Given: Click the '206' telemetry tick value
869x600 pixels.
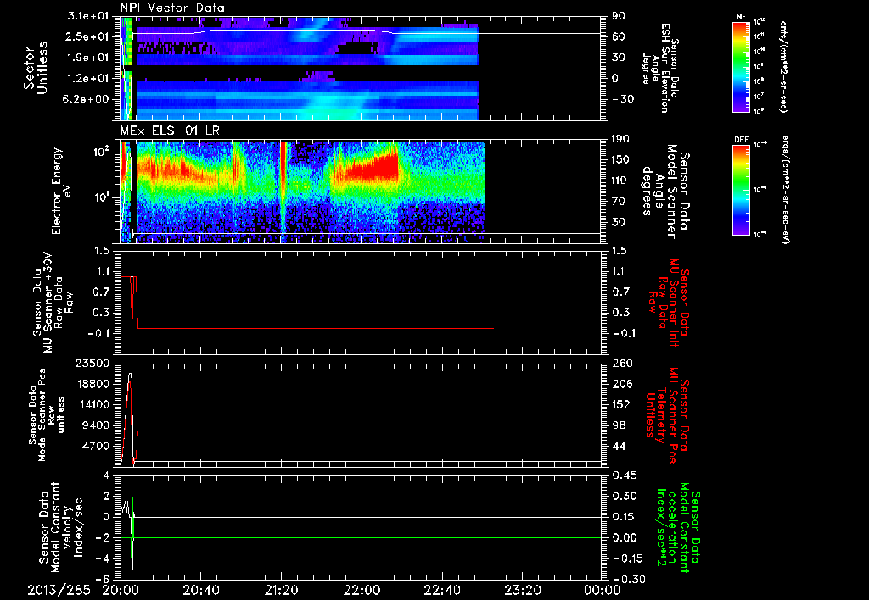Looking at the screenshot, I should tap(622, 384).
